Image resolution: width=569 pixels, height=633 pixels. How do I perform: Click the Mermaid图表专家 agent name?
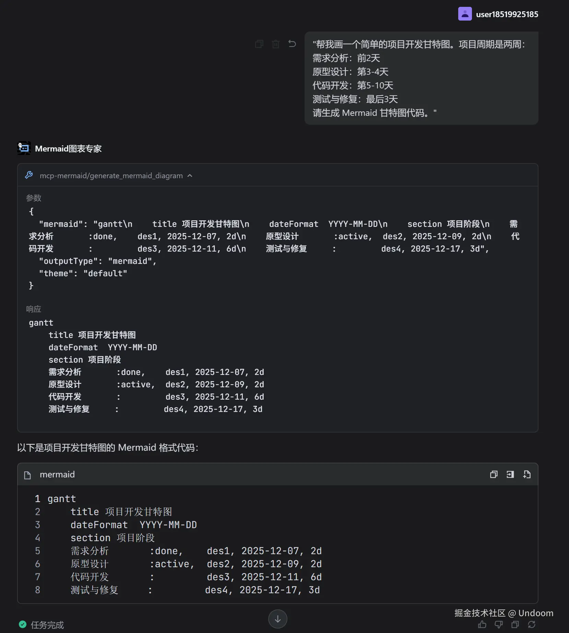click(x=68, y=149)
